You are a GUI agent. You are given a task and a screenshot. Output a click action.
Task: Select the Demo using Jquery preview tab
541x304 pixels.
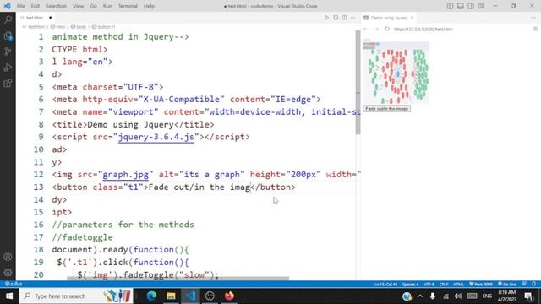click(389, 18)
